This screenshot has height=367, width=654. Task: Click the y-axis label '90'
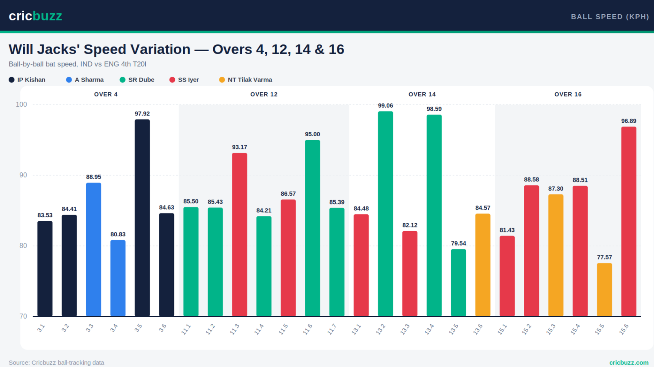23,175
